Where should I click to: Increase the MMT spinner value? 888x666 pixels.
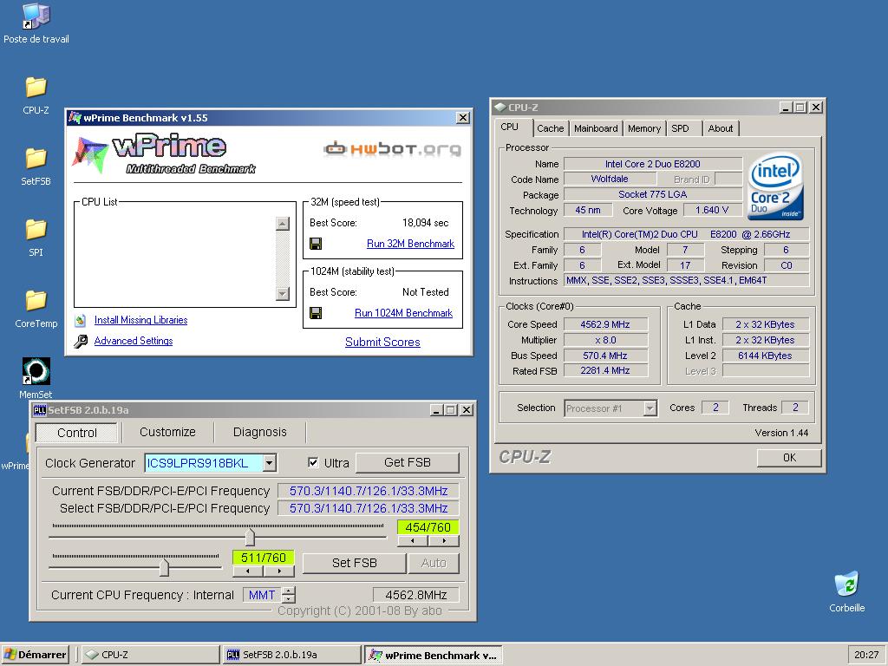[289, 591]
